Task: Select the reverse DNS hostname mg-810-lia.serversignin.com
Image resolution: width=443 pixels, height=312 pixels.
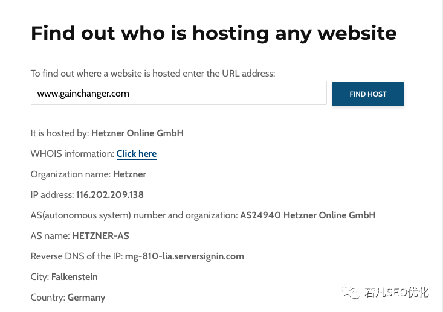Action: [184, 256]
